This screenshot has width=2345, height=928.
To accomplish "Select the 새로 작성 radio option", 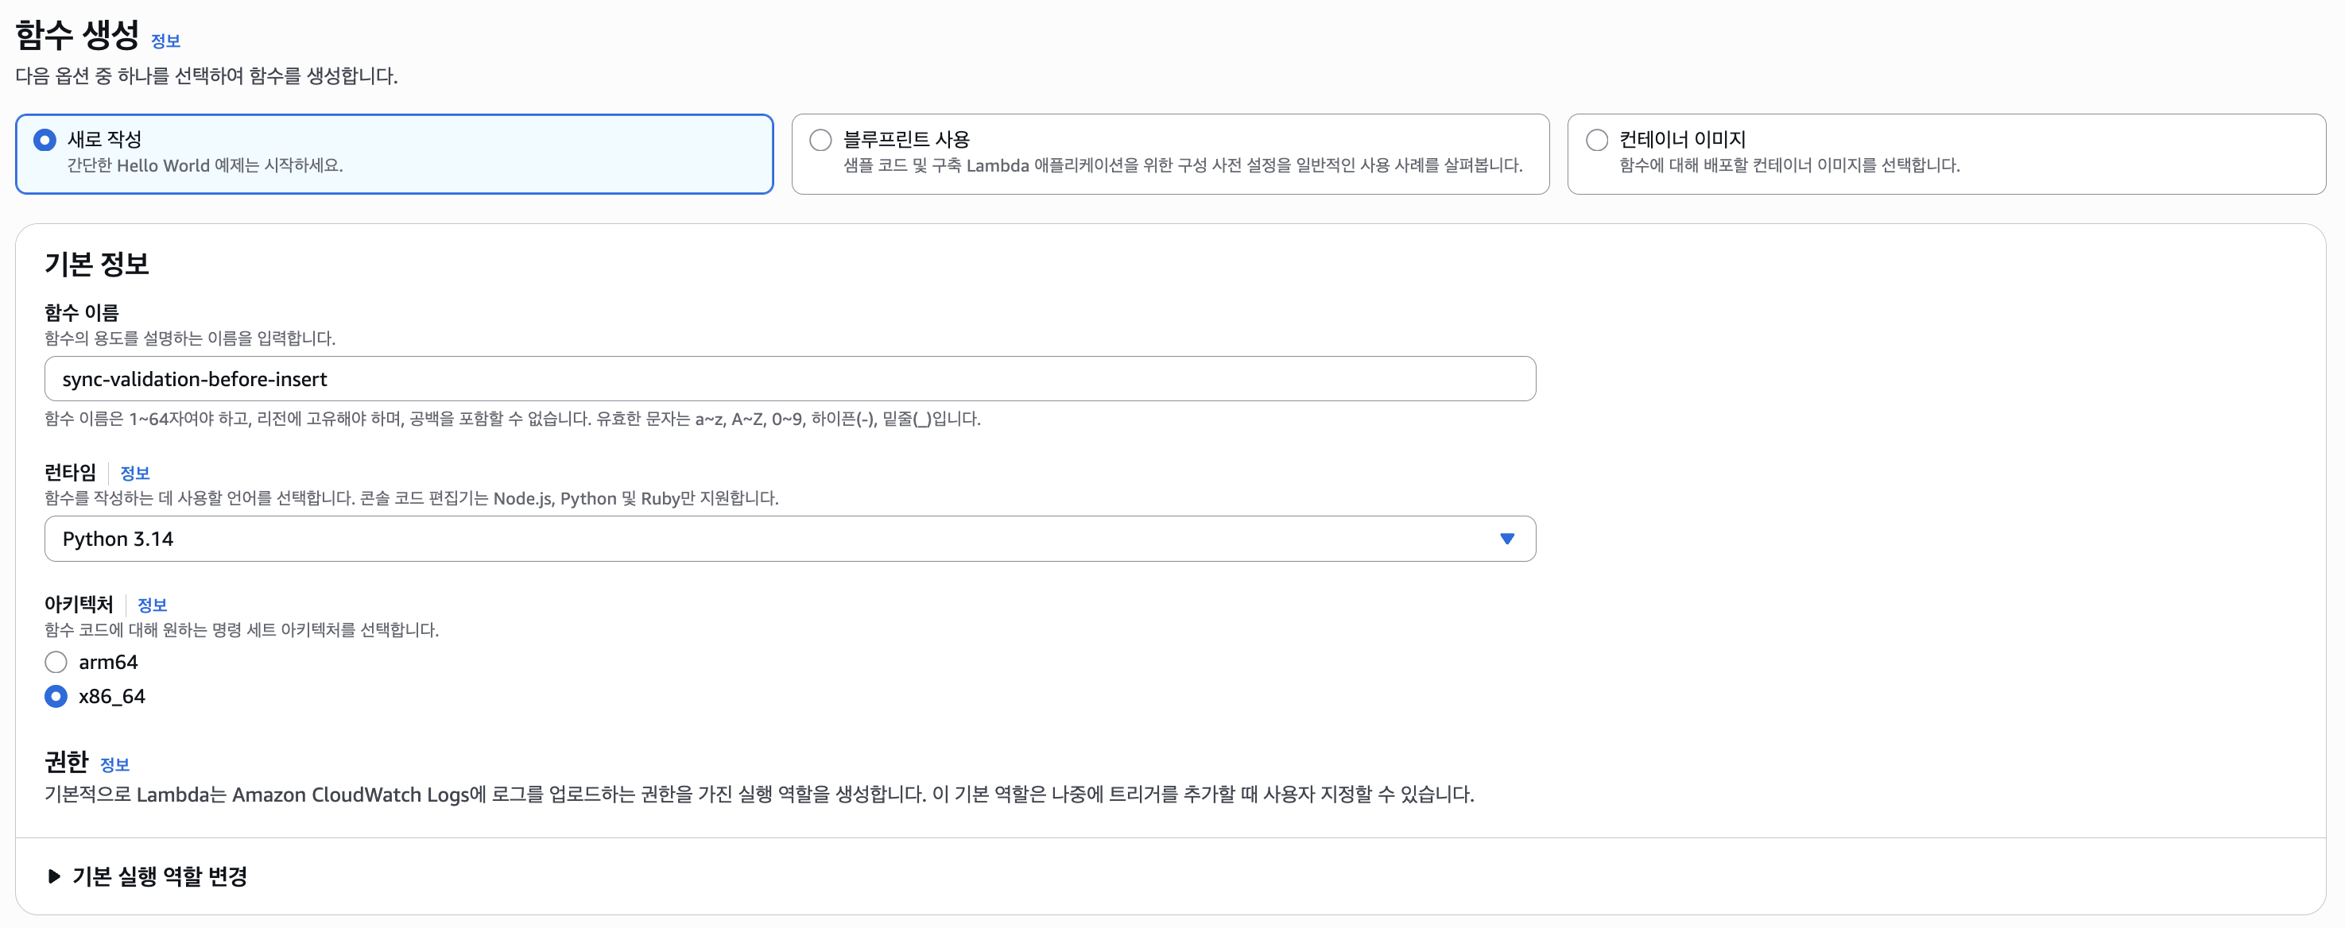I will (x=45, y=140).
